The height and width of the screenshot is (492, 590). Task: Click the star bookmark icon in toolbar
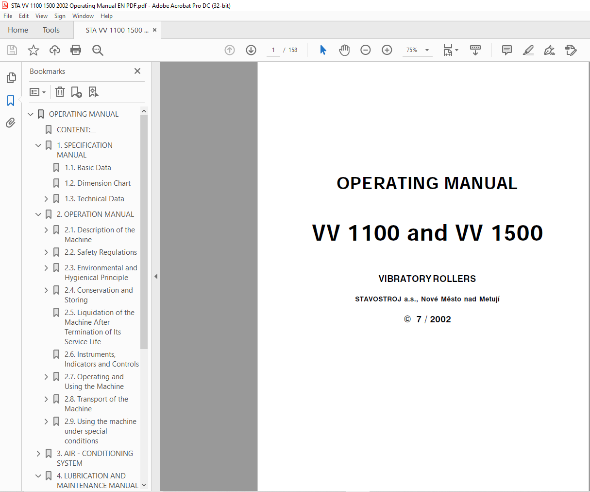[x=34, y=50]
